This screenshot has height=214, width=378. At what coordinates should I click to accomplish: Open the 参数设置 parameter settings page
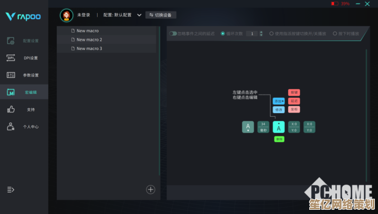[x=11, y=75]
